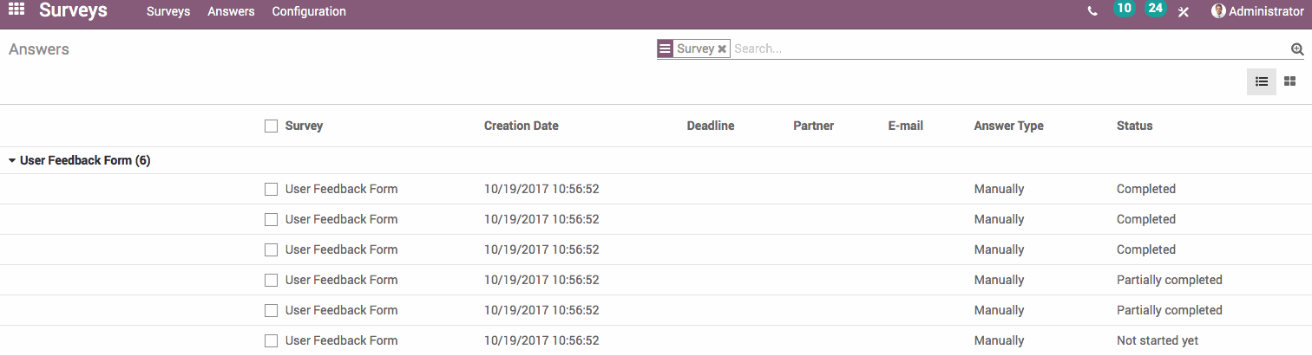Click the developer tools cross icon

point(1184,12)
